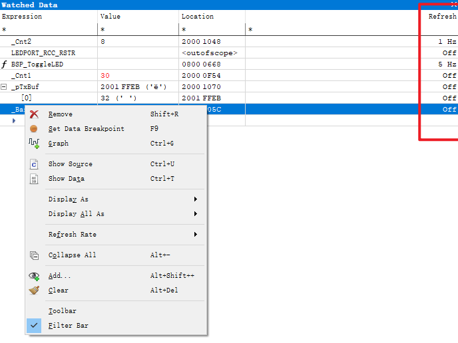Click the Refresh column header
The height and width of the screenshot is (343, 458).
(x=442, y=17)
